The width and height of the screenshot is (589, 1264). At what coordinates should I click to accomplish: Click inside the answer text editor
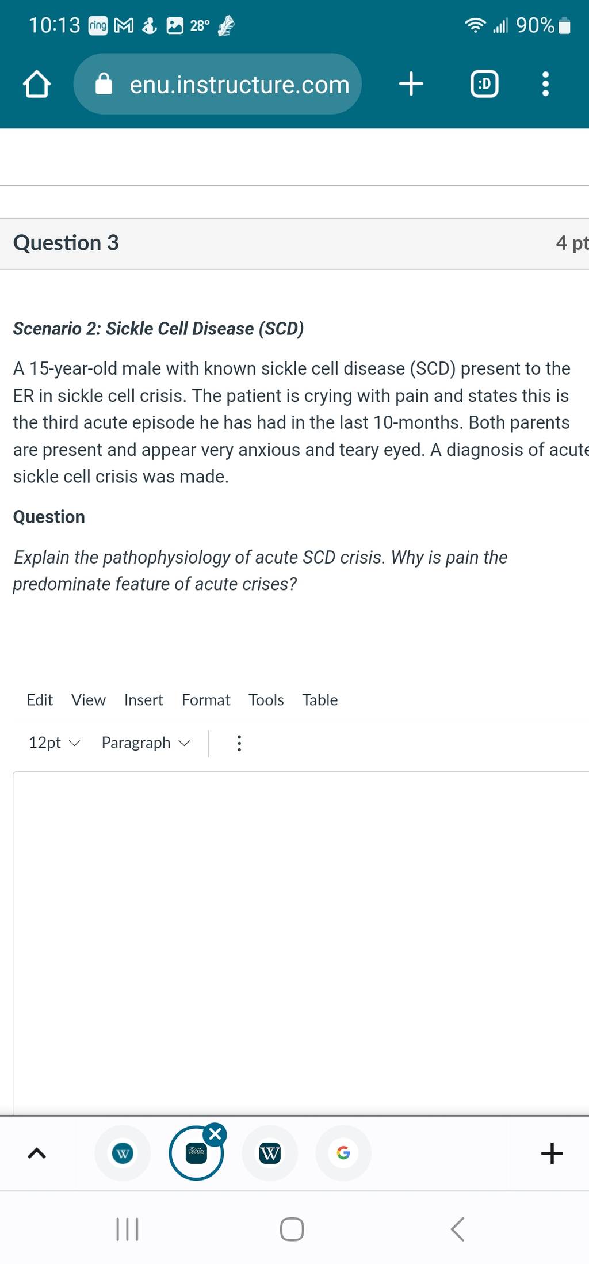pyautogui.click(x=301, y=943)
